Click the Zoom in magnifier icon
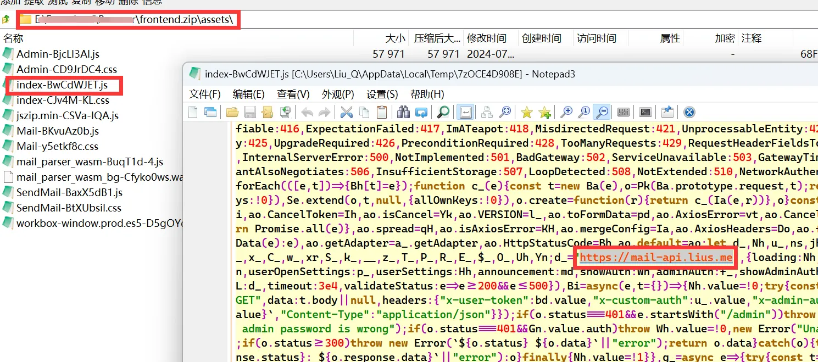This screenshot has width=818, height=362. click(x=566, y=113)
